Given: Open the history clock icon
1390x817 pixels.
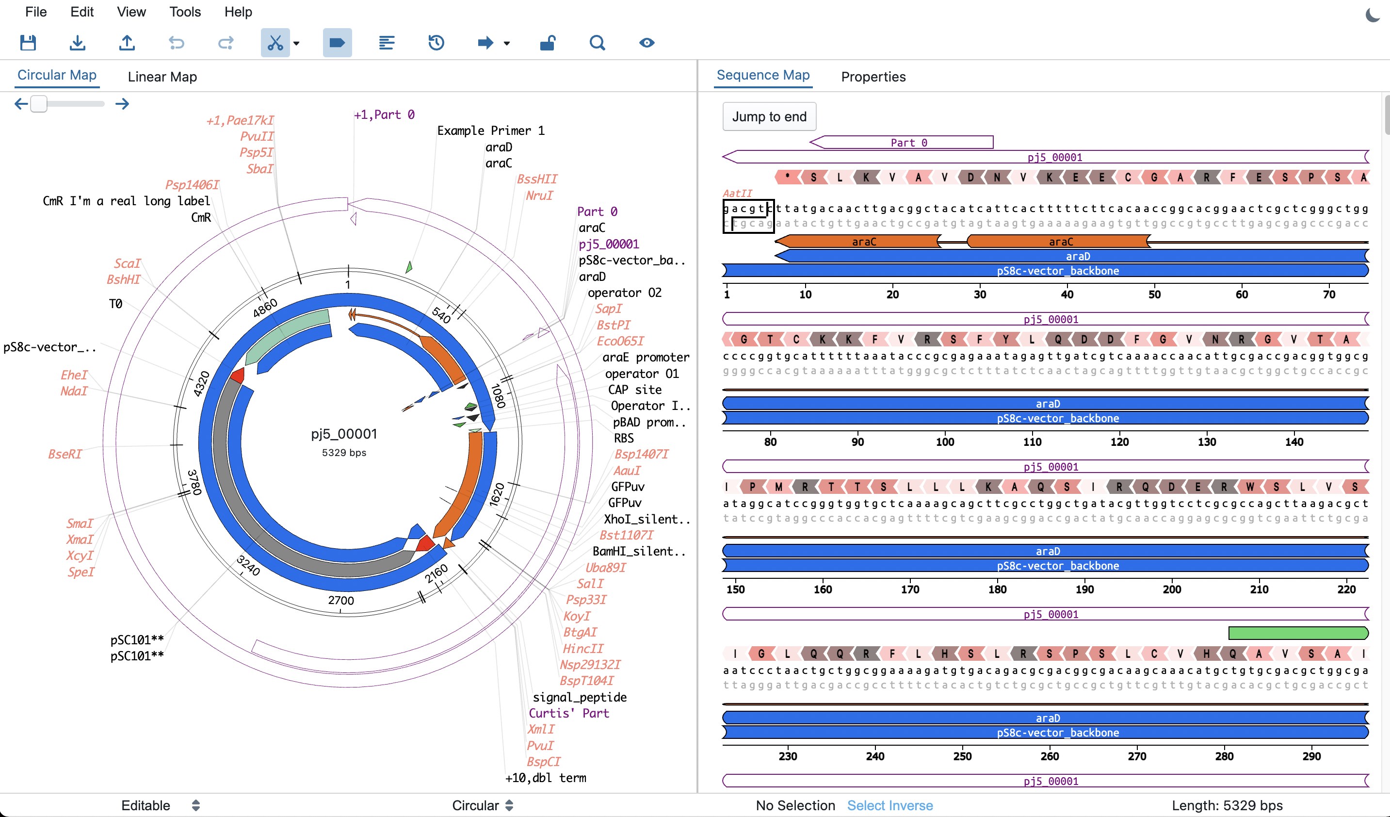Looking at the screenshot, I should (436, 43).
